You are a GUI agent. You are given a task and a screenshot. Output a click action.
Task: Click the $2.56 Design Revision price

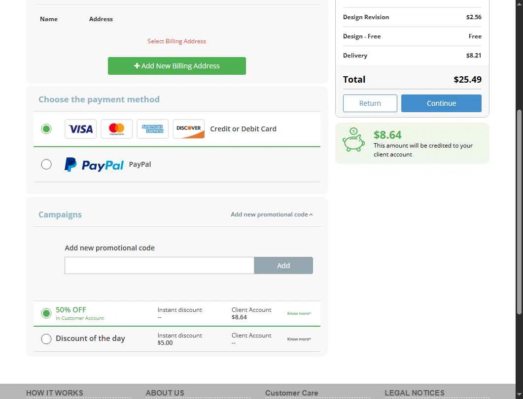pyautogui.click(x=474, y=17)
